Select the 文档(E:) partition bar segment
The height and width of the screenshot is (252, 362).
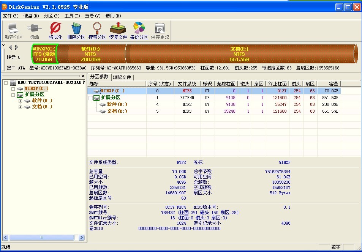tap(239, 54)
